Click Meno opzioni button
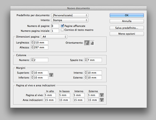Screen dimensions: 156x120 (127, 34)
